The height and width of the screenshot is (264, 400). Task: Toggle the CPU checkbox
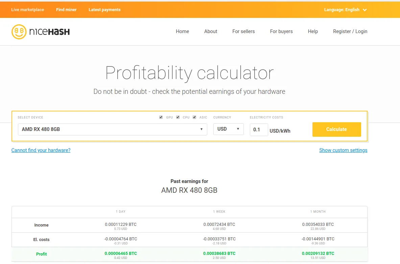(178, 117)
